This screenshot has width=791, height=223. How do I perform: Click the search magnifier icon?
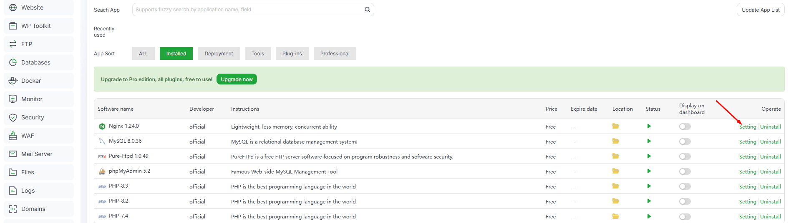[x=367, y=10]
